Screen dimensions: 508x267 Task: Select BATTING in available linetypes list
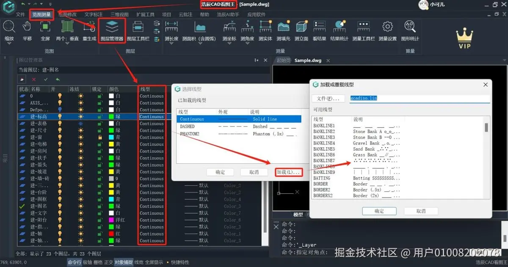point(322,178)
